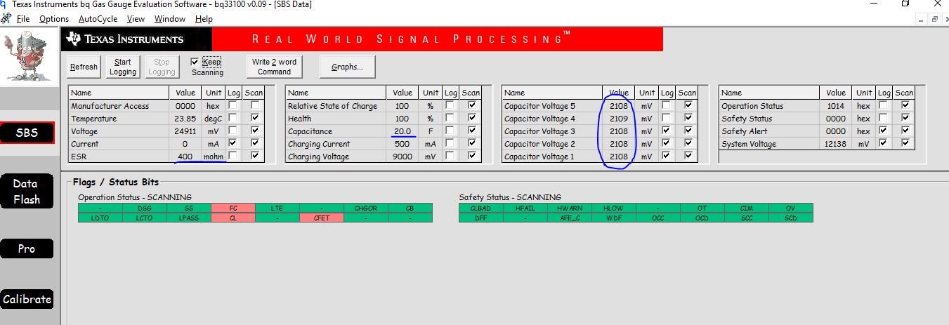Image resolution: width=949 pixels, height=325 pixels.
Task: Open the AutoCycle menu
Action: tap(98, 19)
